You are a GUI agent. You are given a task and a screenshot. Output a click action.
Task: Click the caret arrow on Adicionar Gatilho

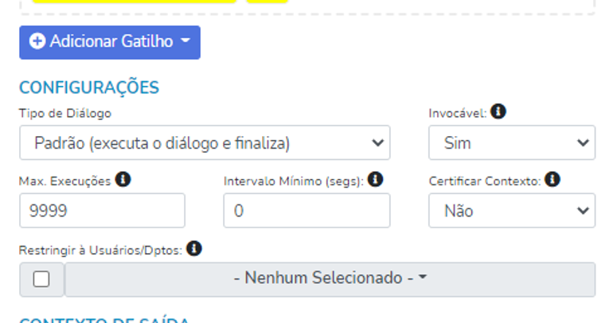(185, 42)
